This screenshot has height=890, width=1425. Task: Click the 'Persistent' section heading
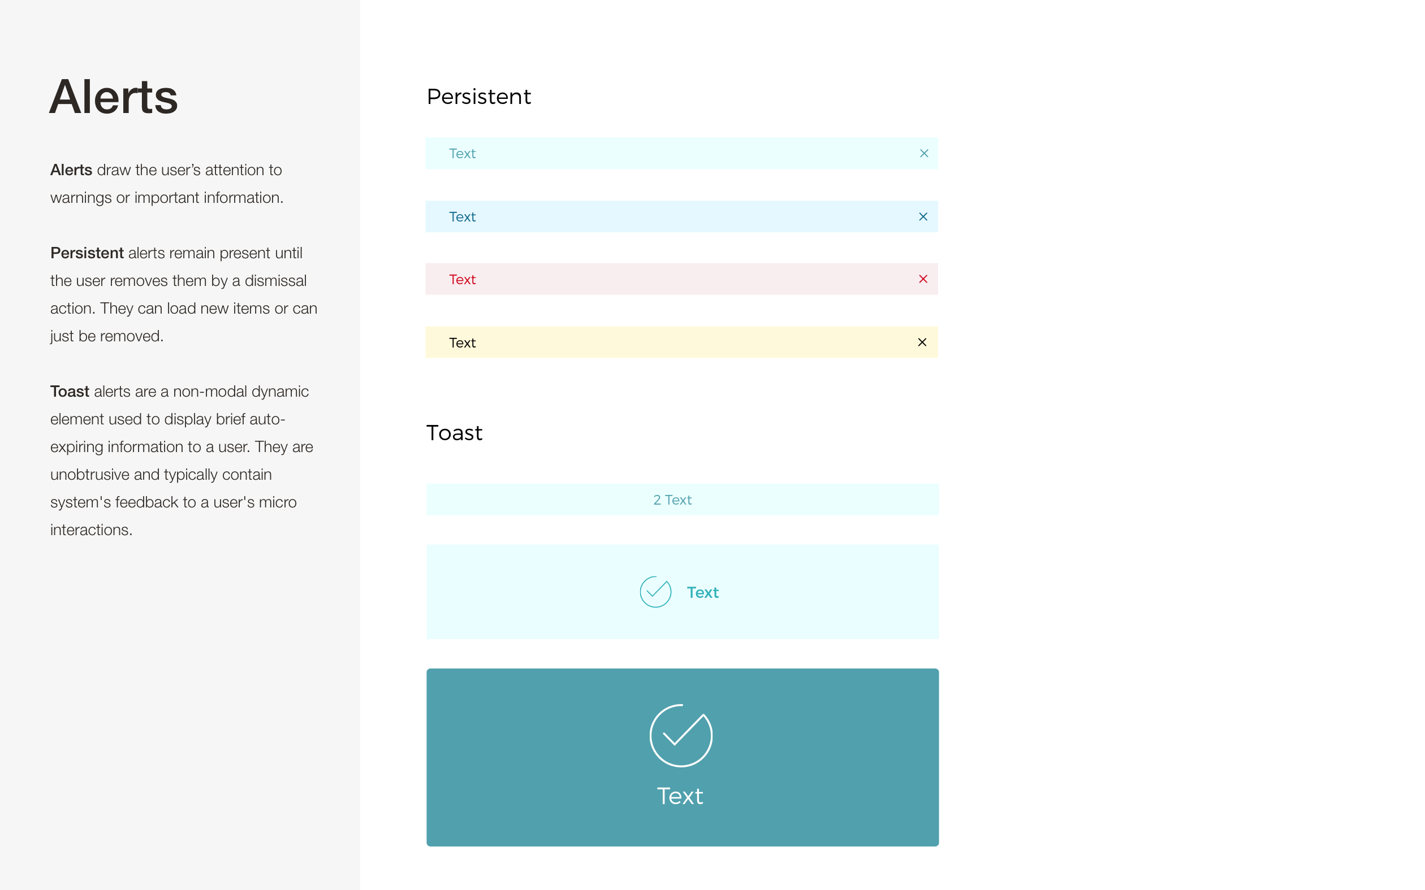(x=479, y=97)
